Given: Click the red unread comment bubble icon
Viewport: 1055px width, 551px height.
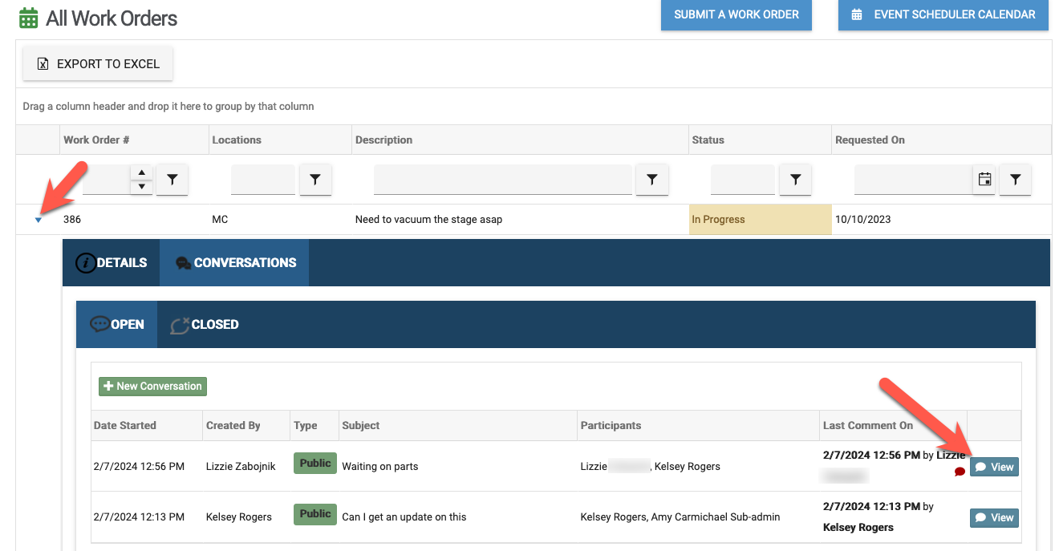Looking at the screenshot, I should click(960, 472).
